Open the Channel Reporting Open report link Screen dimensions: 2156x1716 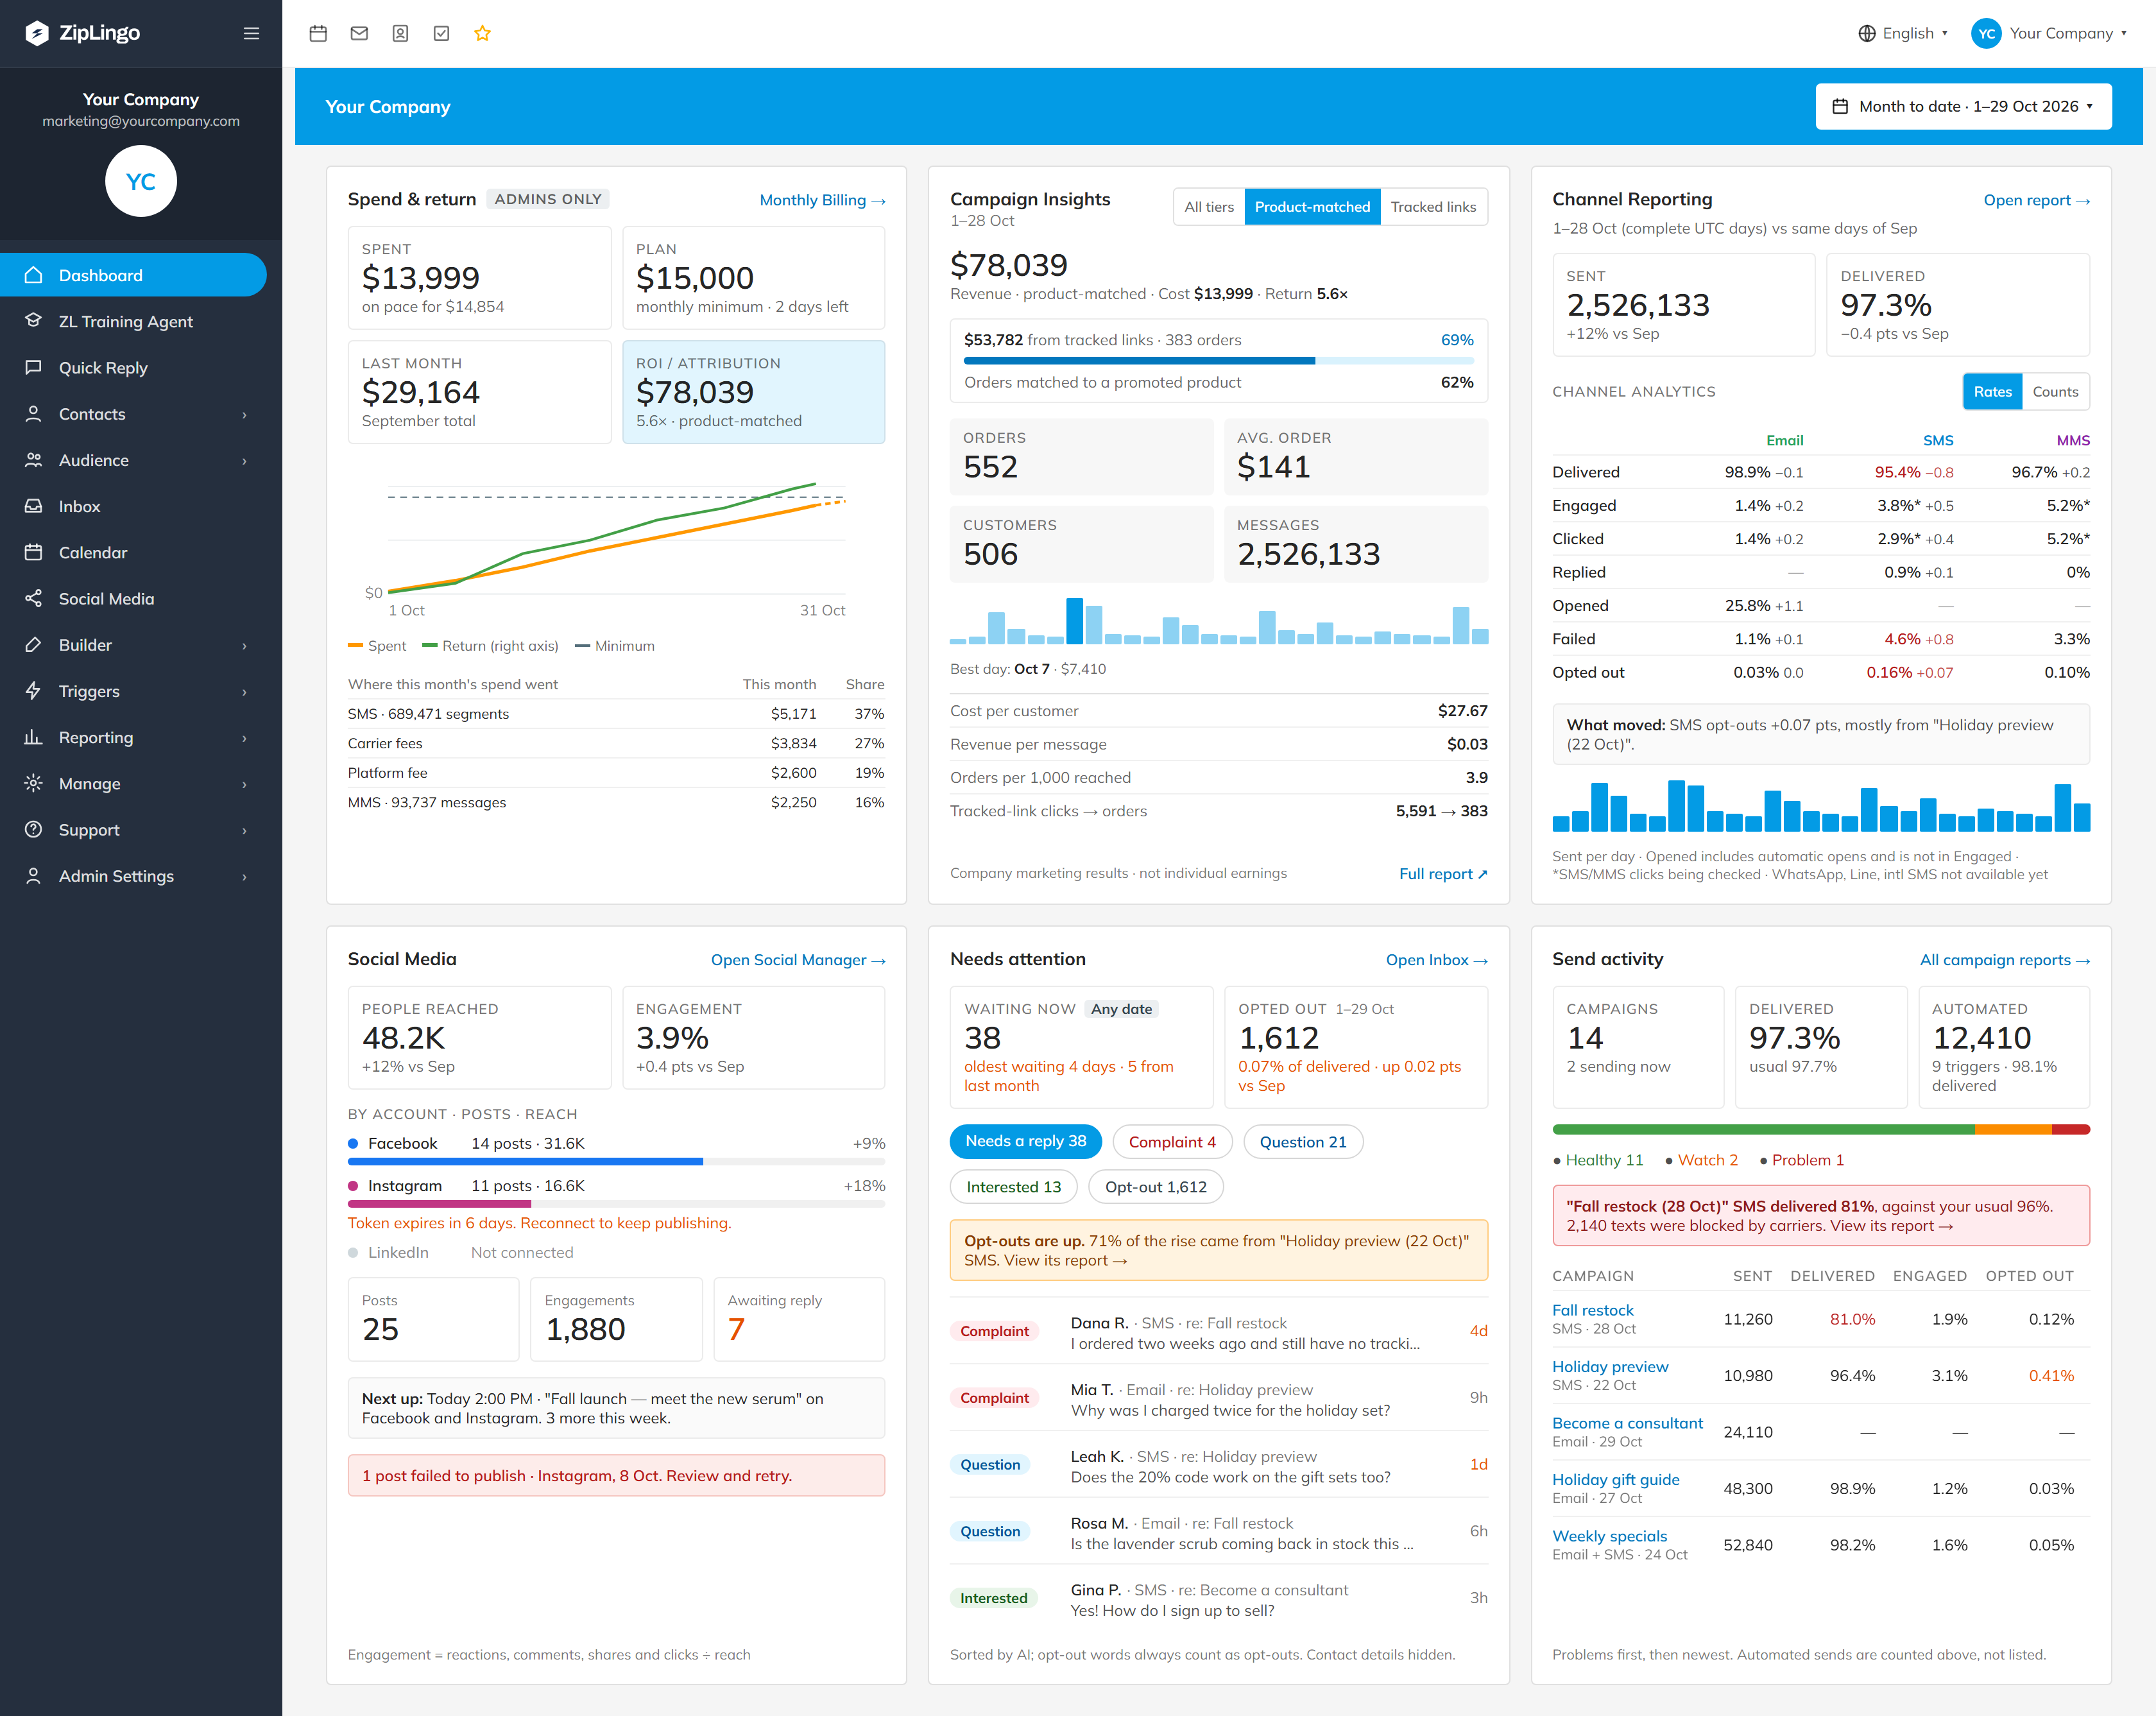click(2036, 200)
